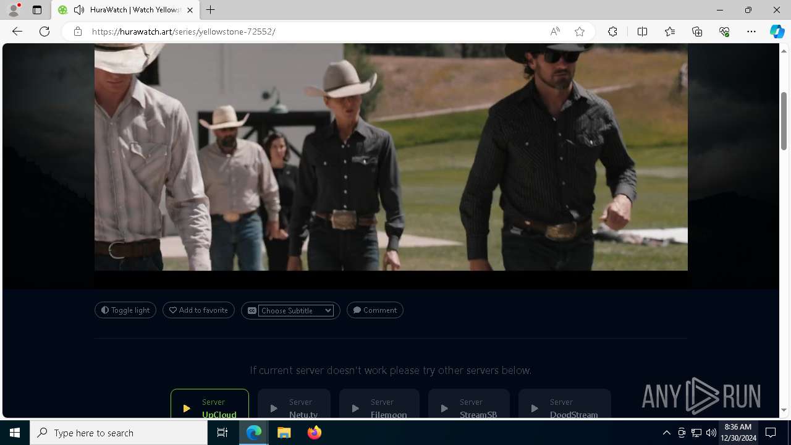The image size is (791, 445).
Task: Open the Copilot sidebar
Action: click(x=777, y=32)
